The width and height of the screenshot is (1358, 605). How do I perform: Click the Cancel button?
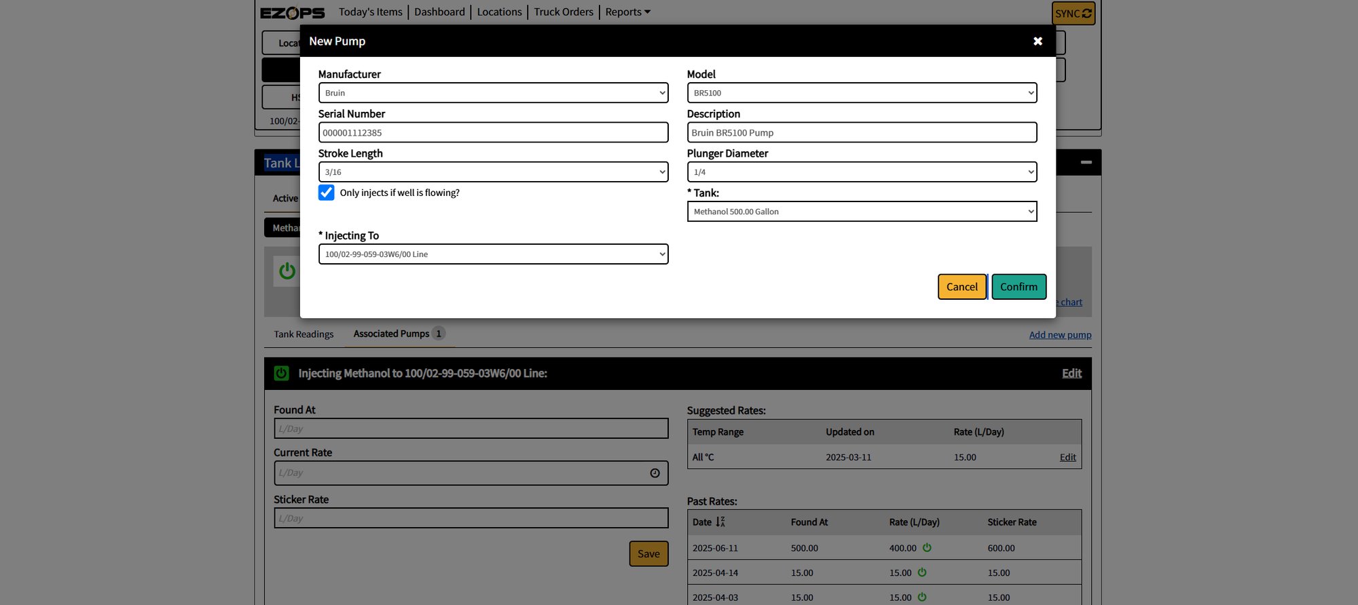(x=962, y=287)
